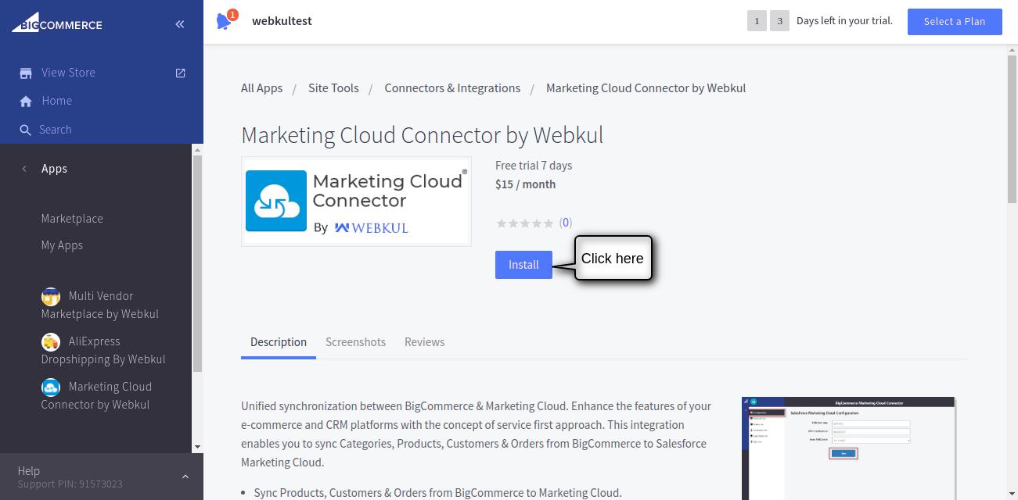The height and width of the screenshot is (500, 1018).
Task: Open Marketplace in Apps menu
Action: (x=72, y=219)
